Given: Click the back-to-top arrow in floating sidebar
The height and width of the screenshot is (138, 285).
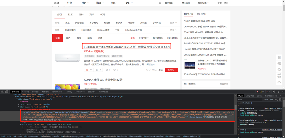Looking at the screenshot, I should click(279, 82).
